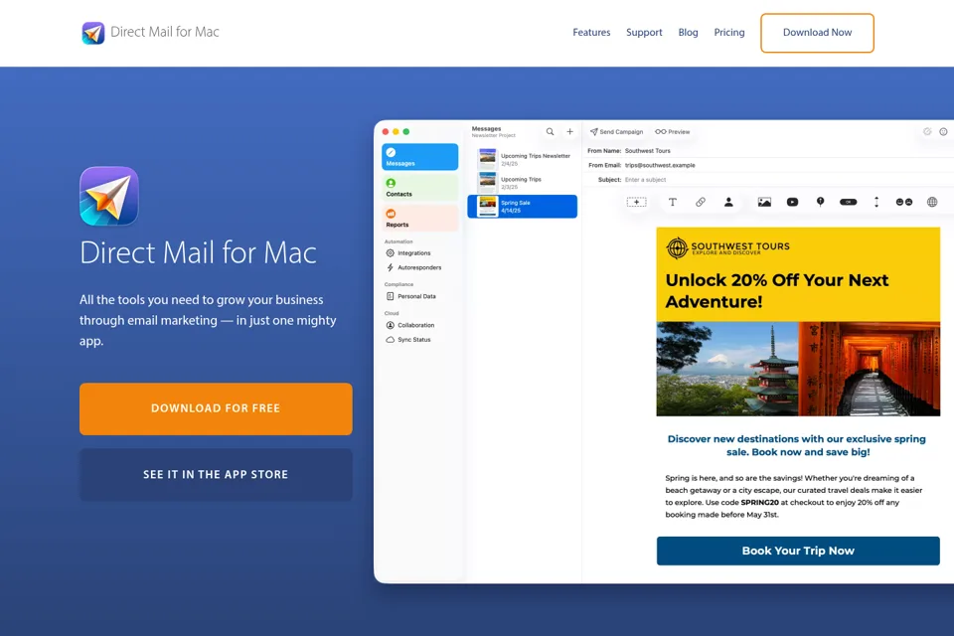Click the Upcoming Trips Newsletter thumbnail

(x=487, y=159)
